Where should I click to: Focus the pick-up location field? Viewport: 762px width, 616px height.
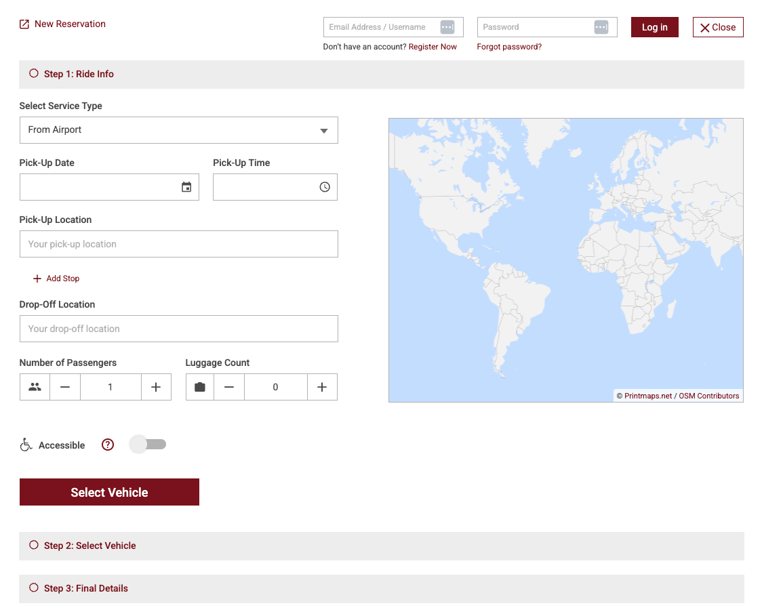coord(179,244)
